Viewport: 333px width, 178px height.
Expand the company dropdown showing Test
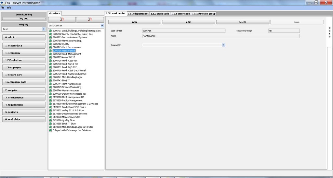click(44, 29)
